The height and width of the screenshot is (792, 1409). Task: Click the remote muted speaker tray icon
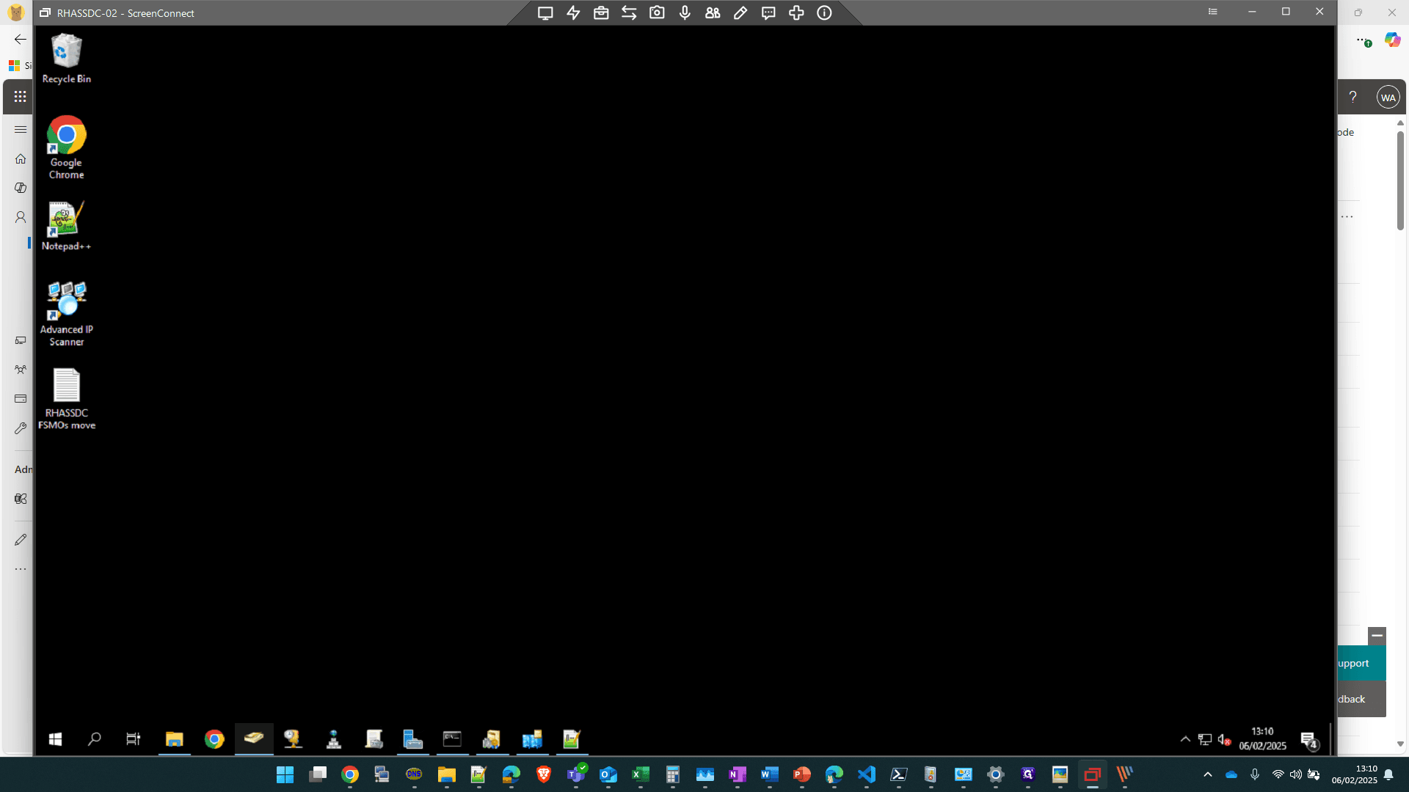1224,739
